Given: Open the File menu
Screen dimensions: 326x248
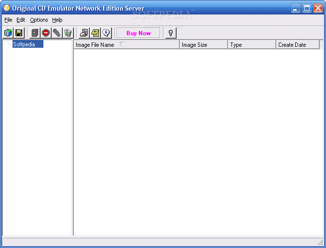Looking at the screenshot, I should pos(8,20).
